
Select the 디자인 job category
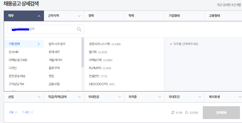pyautogui.click(x=13, y=68)
